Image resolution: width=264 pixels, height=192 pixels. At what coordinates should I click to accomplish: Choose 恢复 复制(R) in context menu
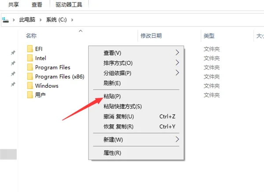tap(136, 127)
